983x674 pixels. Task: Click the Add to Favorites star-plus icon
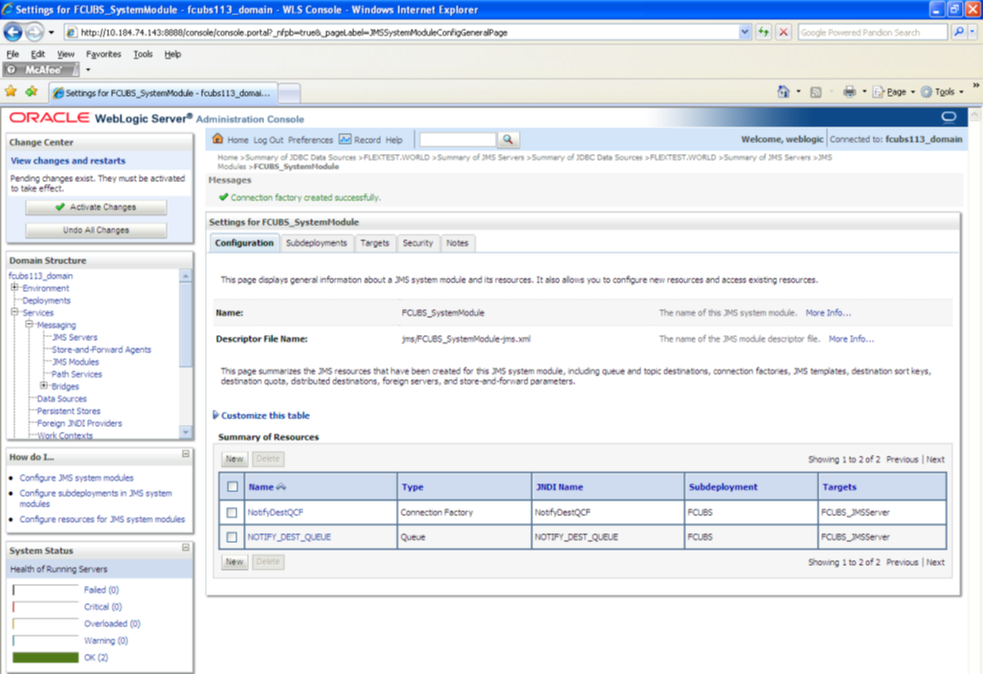[32, 92]
